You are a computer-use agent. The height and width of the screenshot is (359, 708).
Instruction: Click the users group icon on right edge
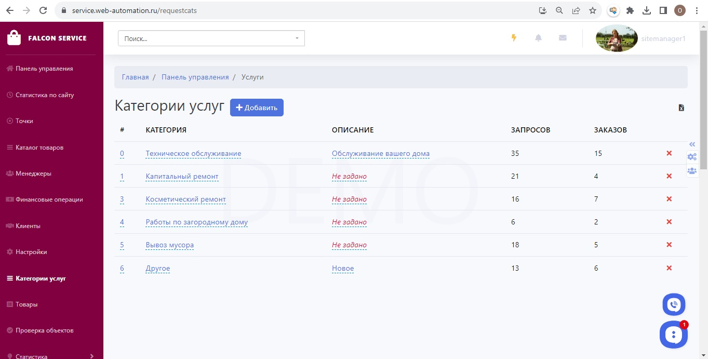tap(692, 170)
